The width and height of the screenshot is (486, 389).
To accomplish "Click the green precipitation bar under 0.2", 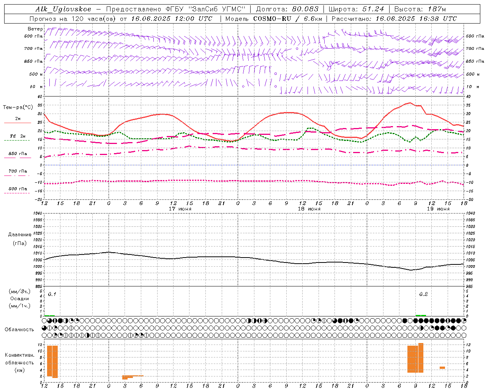I will 421,315.
